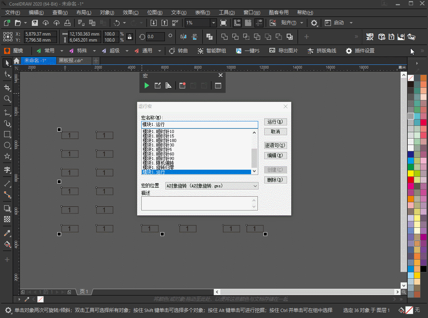This screenshot has width=428, height=318.
Task: Open the 位图(B) menu
Action: point(155,12)
